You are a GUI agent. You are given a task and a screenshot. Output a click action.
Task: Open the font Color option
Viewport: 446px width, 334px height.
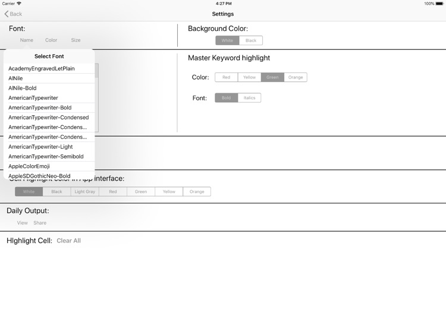coord(51,40)
